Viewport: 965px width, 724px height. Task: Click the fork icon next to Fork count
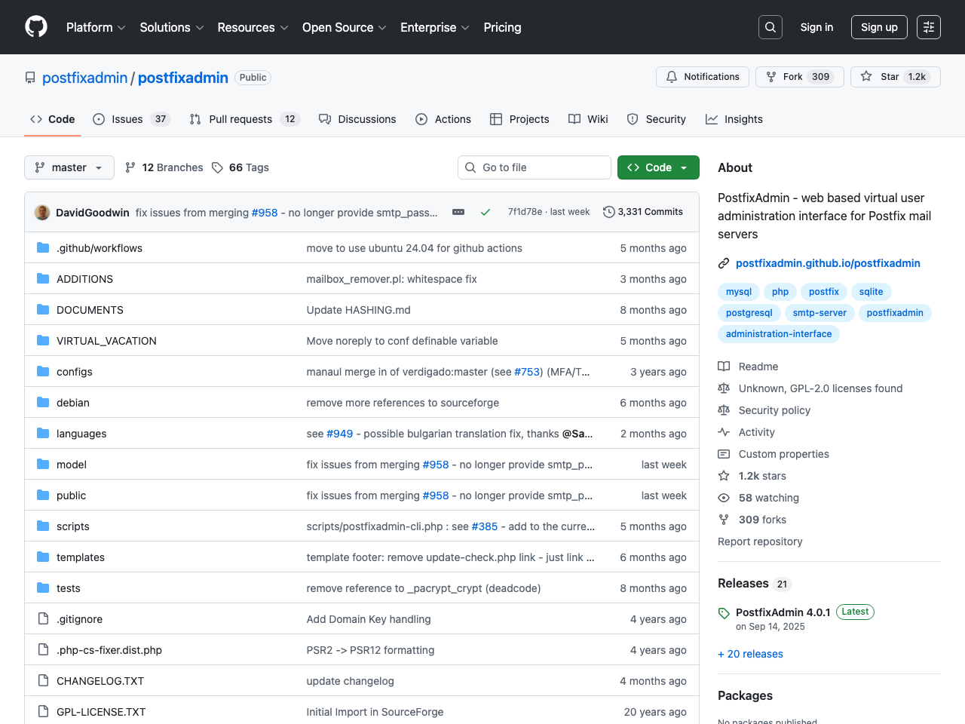pyautogui.click(x=770, y=76)
